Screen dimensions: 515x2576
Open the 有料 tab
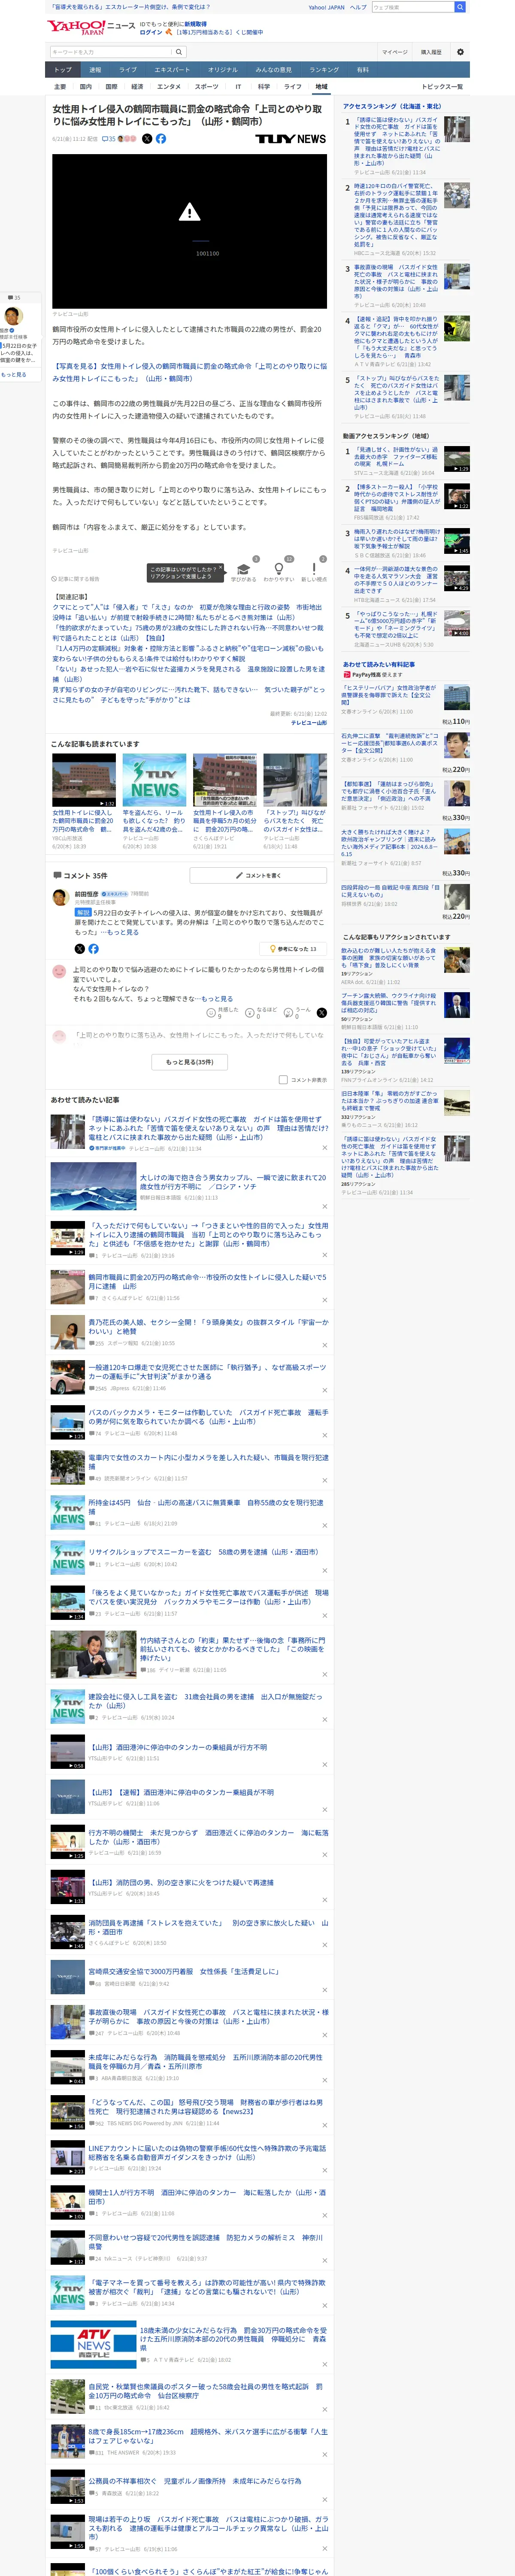[363, 70]
